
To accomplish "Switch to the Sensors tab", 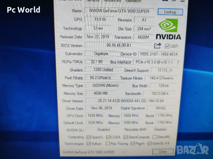I will 93,1.
